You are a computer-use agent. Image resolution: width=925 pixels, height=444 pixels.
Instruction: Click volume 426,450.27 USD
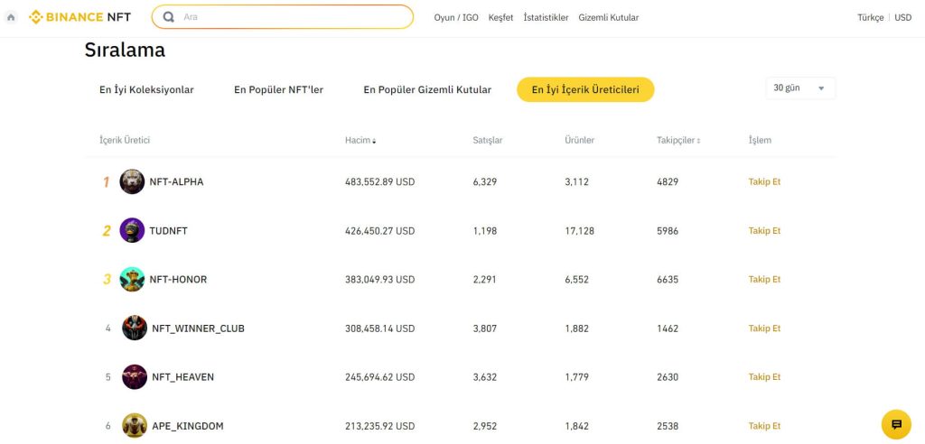coord(380,230)
